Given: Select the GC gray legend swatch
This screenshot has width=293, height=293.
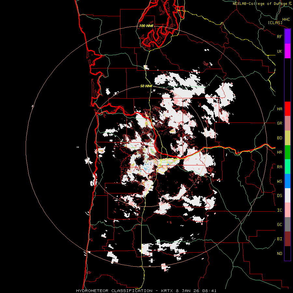Looking at the screenshot, I should click(287, 224).
